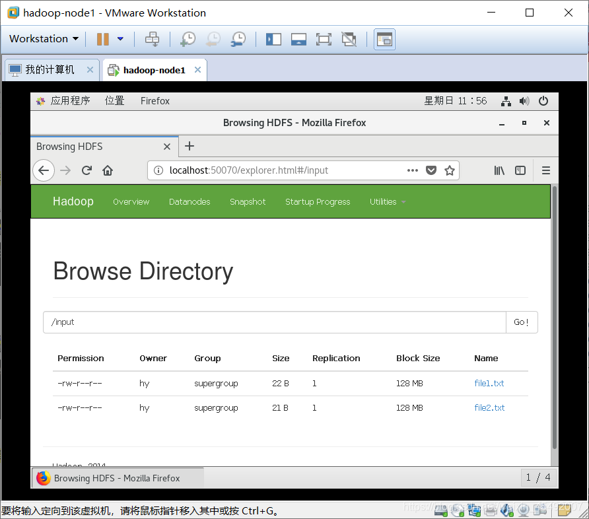Screen dimensions: 589x519
Task: Show site information icon in address bar
Action: pyautogui.click(x=158, y=170)
